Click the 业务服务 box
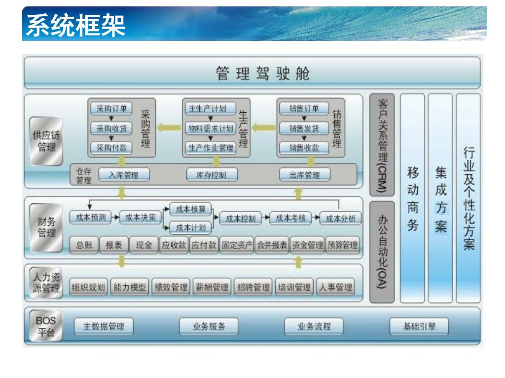Viewport: 505px width, 378px height. pyautogui.click(x=209, y=327)
